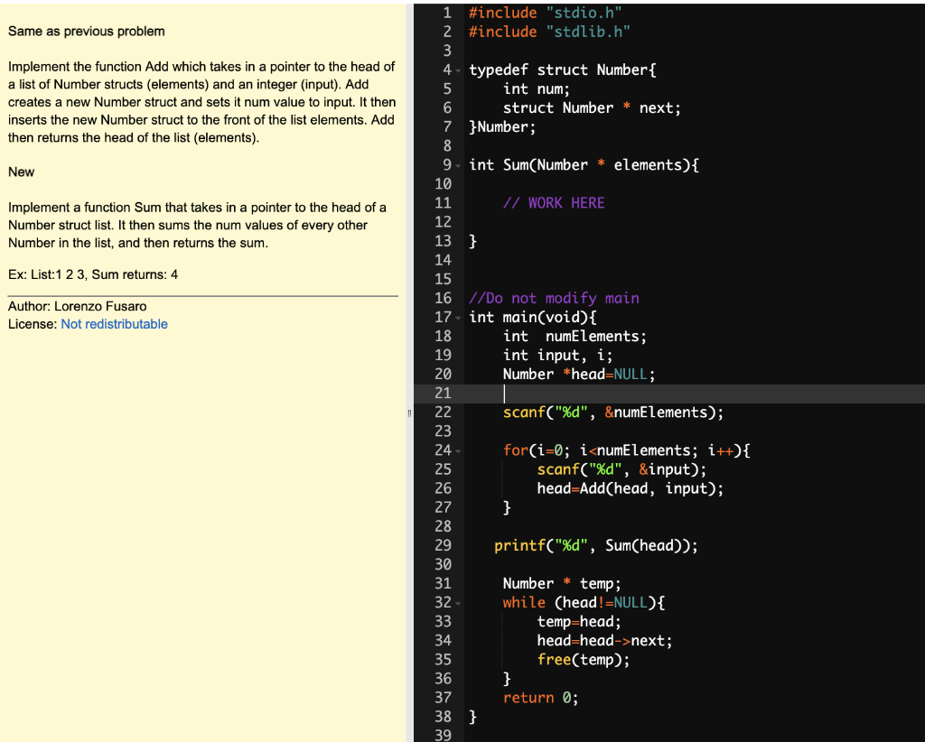Open the Not redistributable license link
Viewport: 925px width, 742px height.
pyautogui.click(x=114, y=324)
